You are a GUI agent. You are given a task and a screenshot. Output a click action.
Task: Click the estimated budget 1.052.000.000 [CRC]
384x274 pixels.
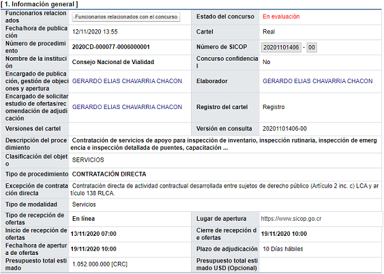[x=100, y=264]
